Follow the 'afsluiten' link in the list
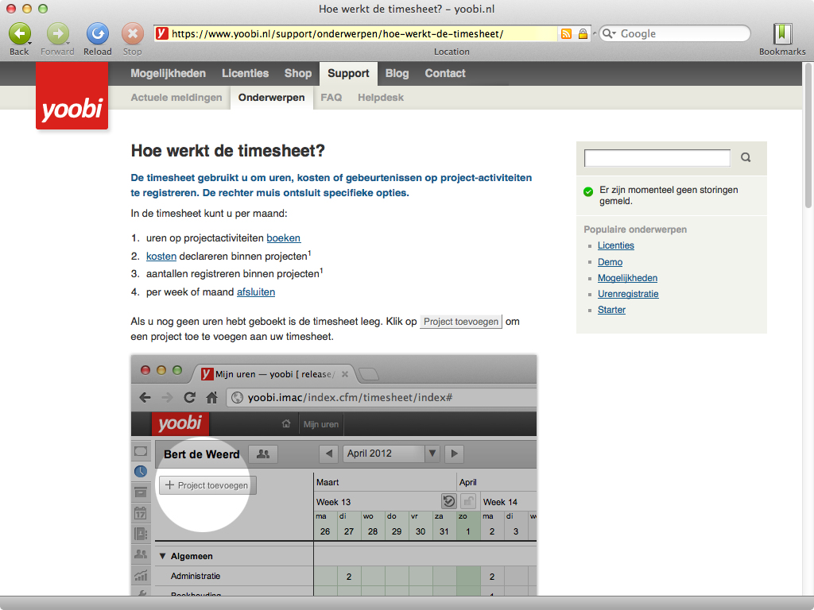 256,292
